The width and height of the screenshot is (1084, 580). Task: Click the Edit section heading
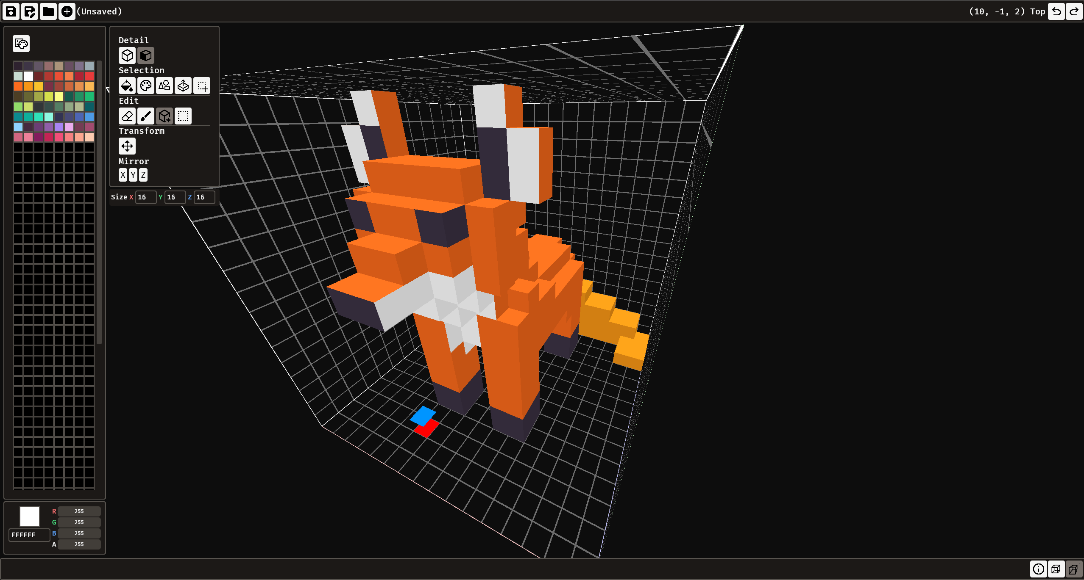click(129, 101)
